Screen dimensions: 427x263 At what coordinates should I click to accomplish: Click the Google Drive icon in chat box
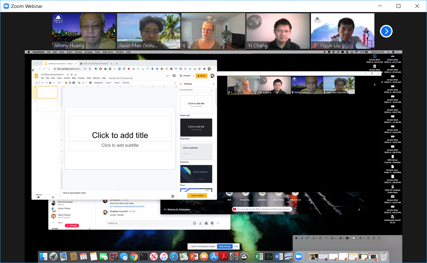[x=206, y=223]
